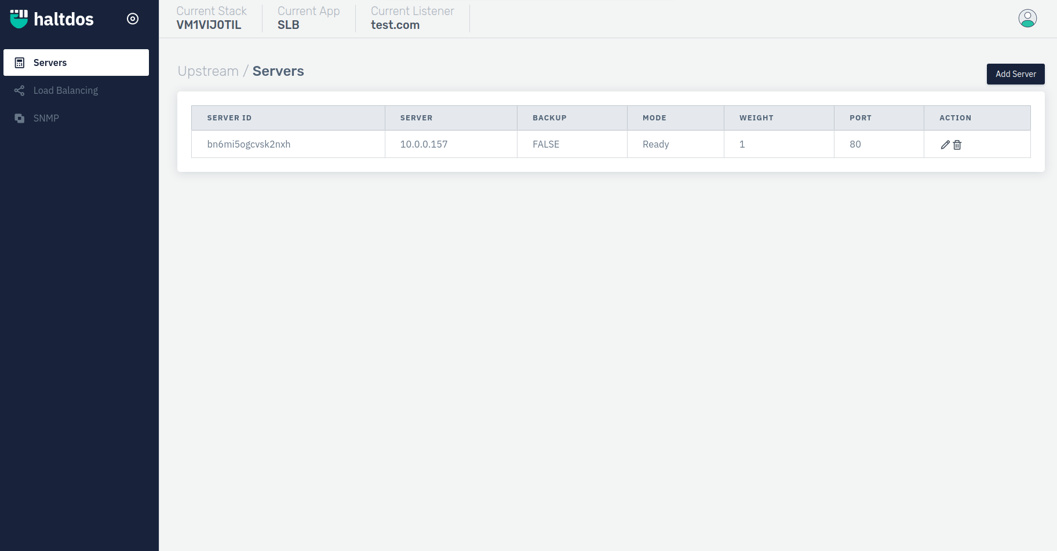Click the ACTION column header
This screenshot has height=551, width=1057.
(977, 118)
